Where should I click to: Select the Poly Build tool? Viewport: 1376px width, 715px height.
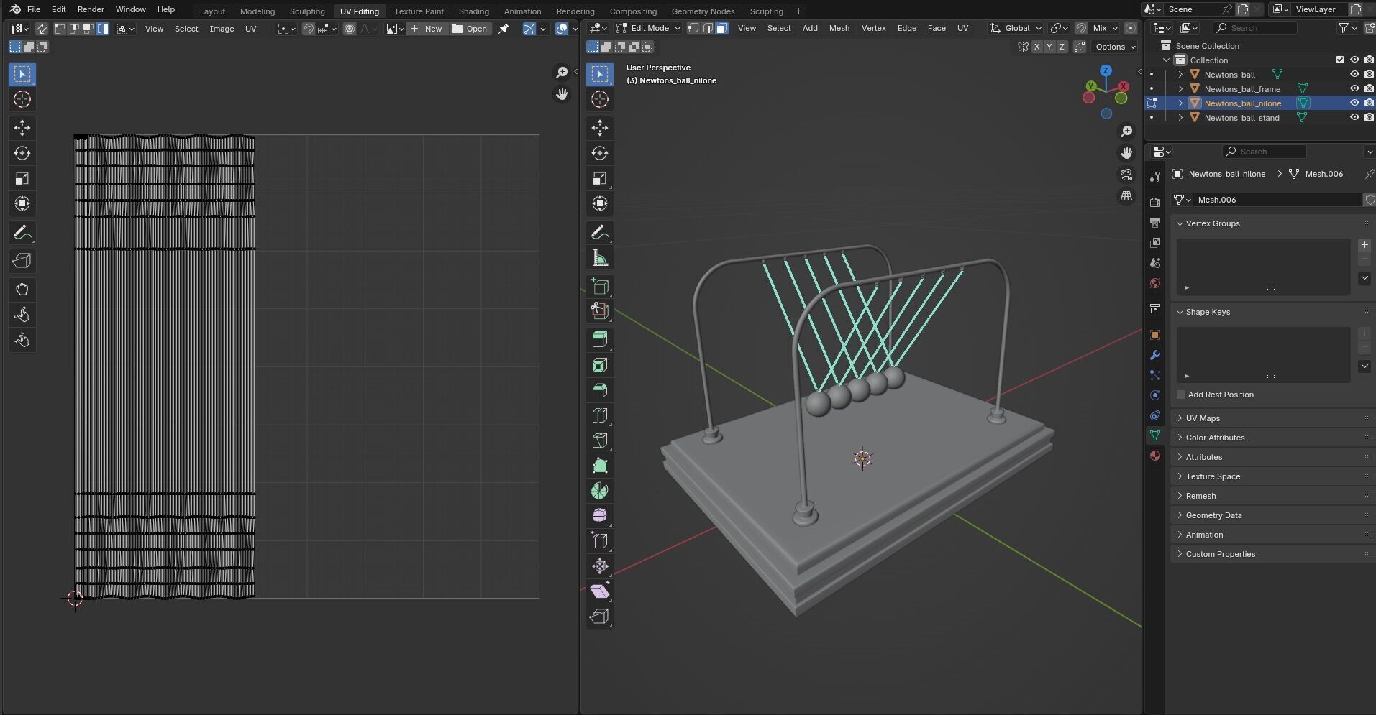click(x=600, y=466)
